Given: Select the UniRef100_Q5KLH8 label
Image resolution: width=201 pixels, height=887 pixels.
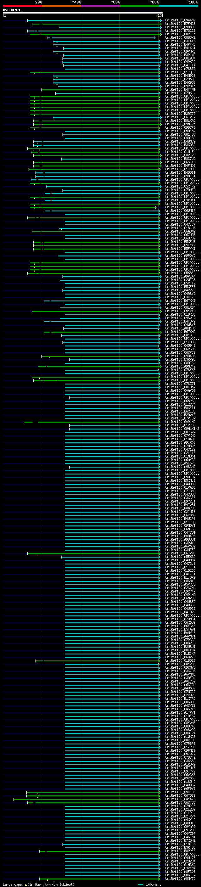Looking at the screenshot, I should [180, 792].
